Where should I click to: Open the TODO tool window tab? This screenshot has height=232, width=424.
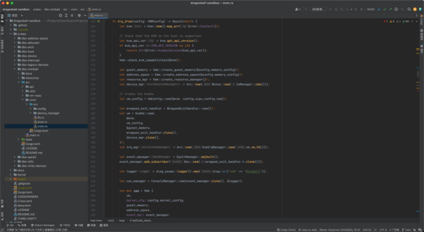(x=65, y=226)
